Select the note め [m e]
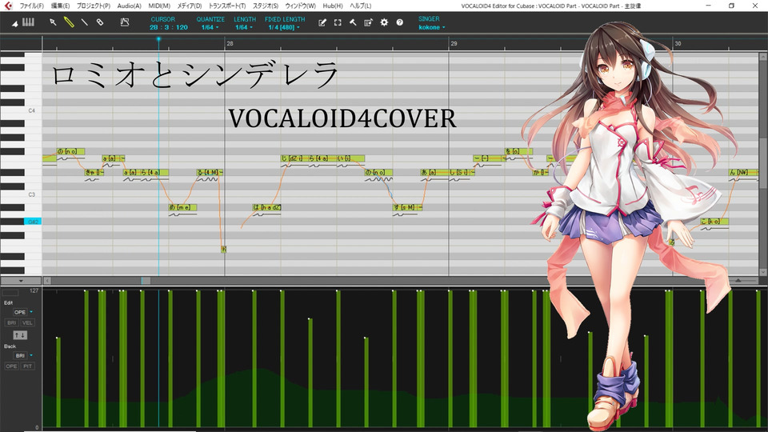 point(182,208)
